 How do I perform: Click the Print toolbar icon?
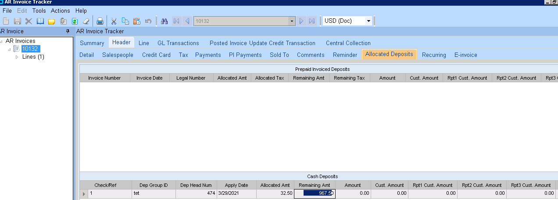coord(100,21)
